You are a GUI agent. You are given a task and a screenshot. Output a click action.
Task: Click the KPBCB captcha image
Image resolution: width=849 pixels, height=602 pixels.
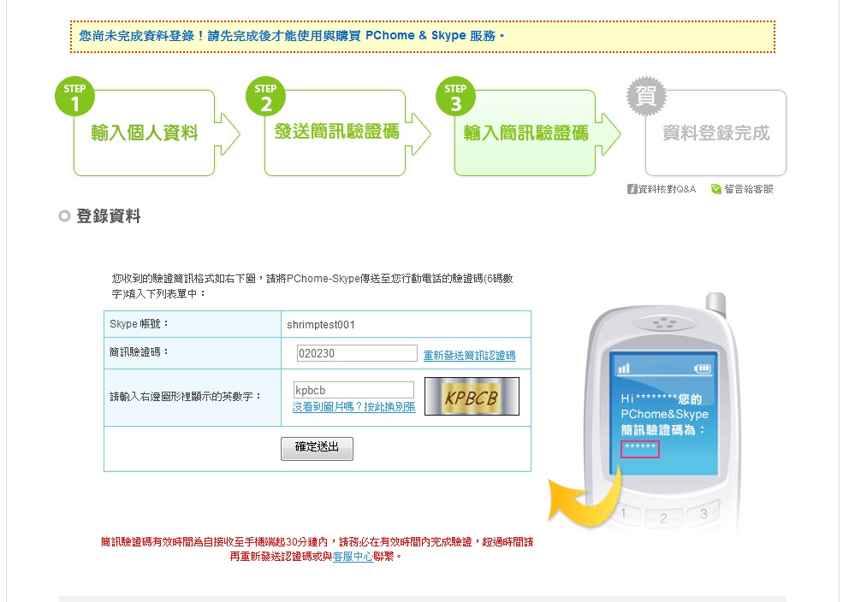pyautogui.click(x=472, y=397)
